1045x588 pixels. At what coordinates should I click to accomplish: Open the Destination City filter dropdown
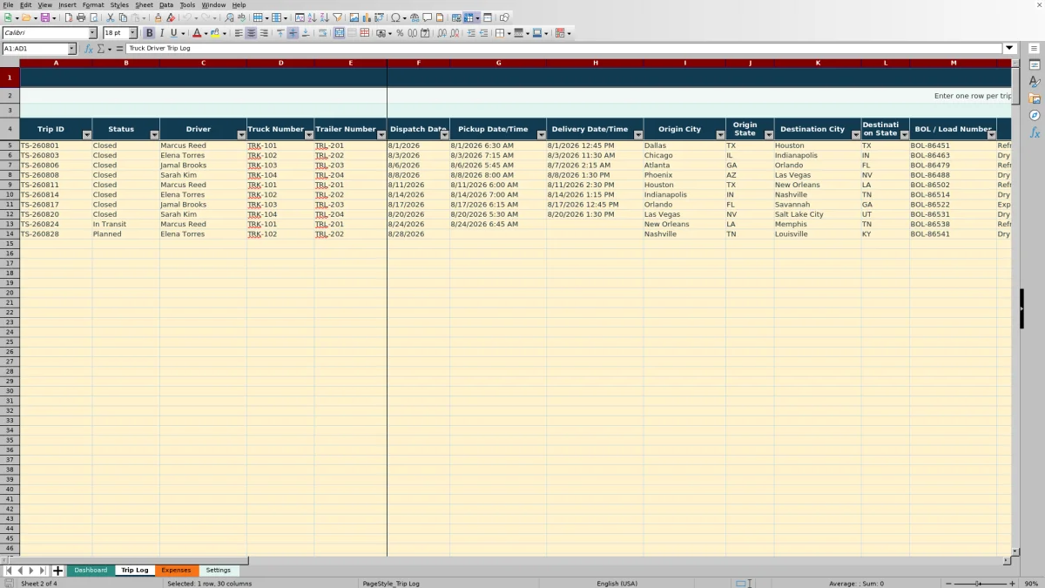[856, 135]
